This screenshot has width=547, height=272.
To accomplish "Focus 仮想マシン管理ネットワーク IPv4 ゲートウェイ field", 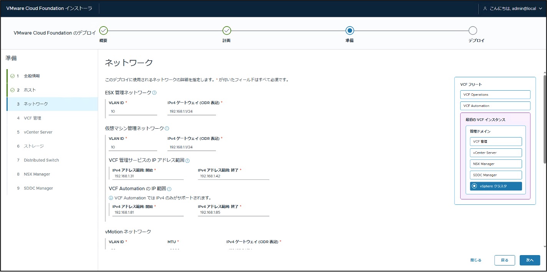I will (192, 147).
